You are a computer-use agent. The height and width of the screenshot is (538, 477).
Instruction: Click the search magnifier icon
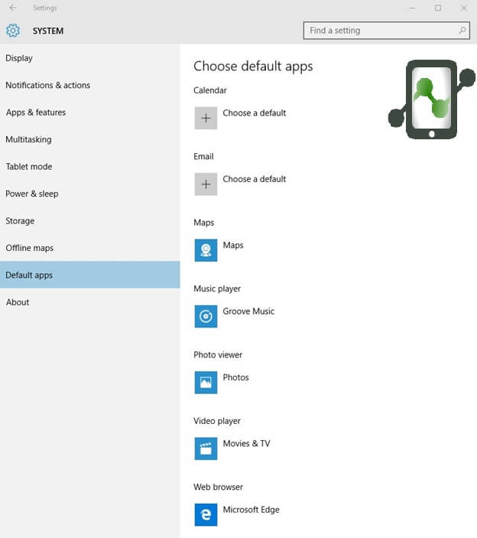pyautogui.click(x=462, y=30)
